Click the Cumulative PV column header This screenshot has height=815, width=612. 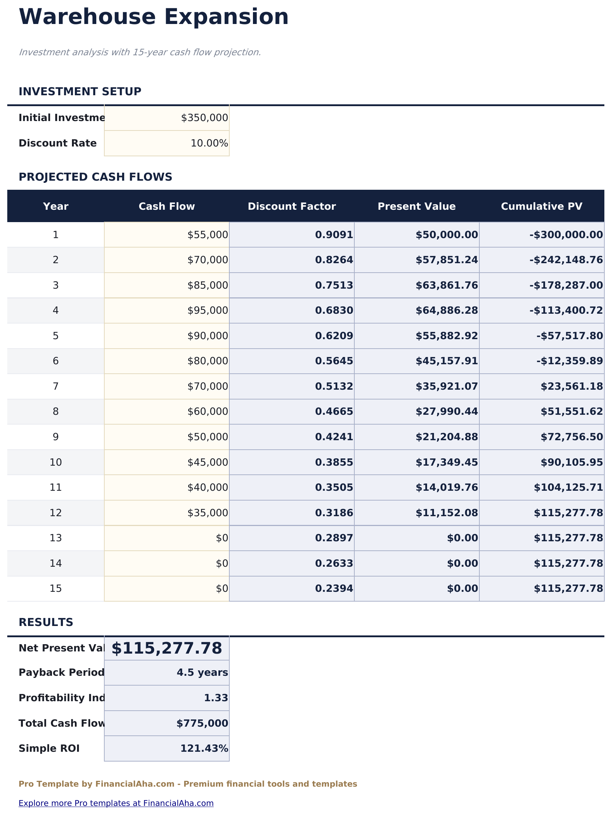coord(541,206)
